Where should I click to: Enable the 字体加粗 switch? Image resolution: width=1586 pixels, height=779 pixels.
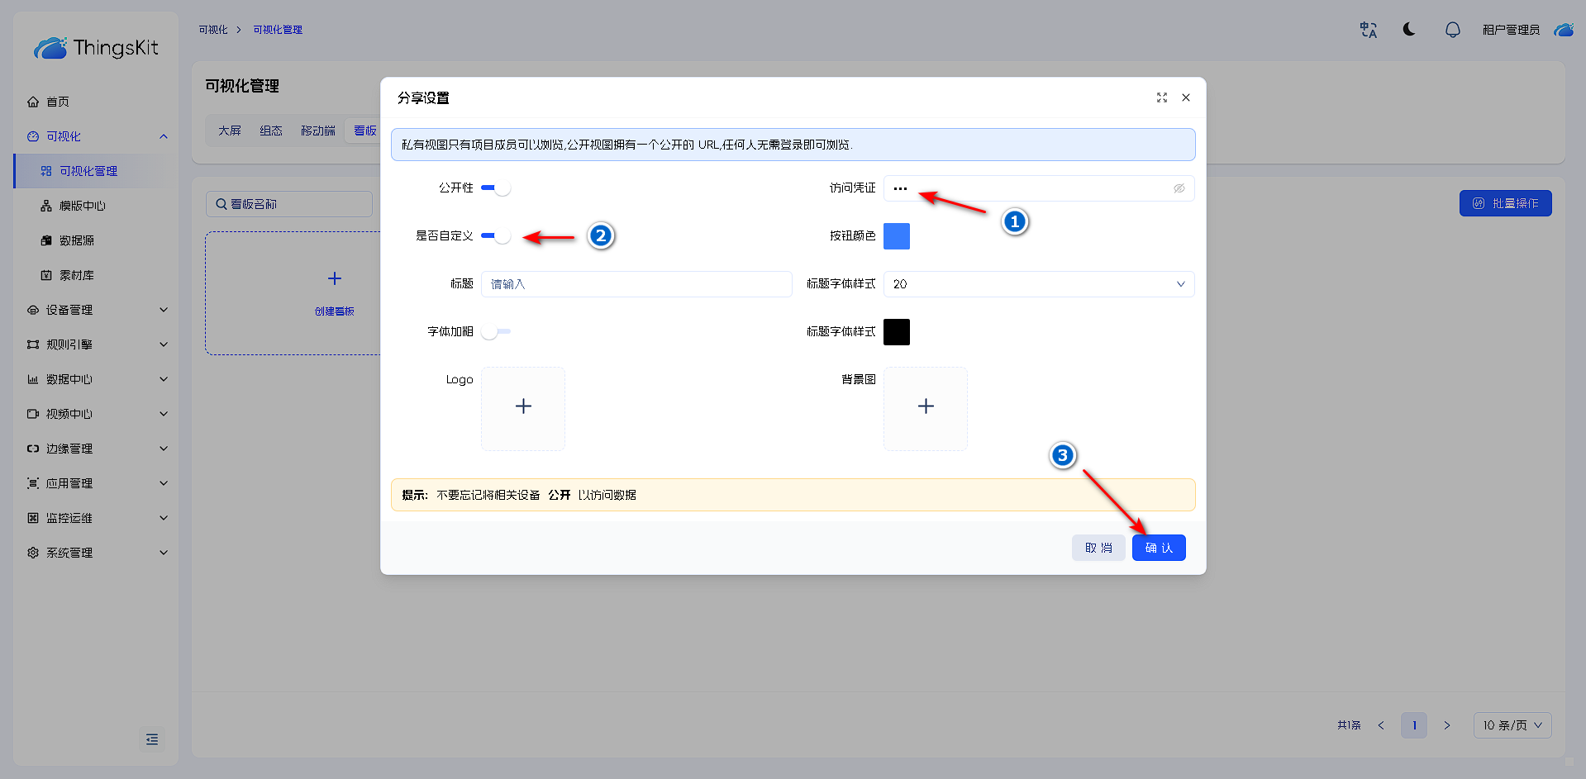click(496, 332)
